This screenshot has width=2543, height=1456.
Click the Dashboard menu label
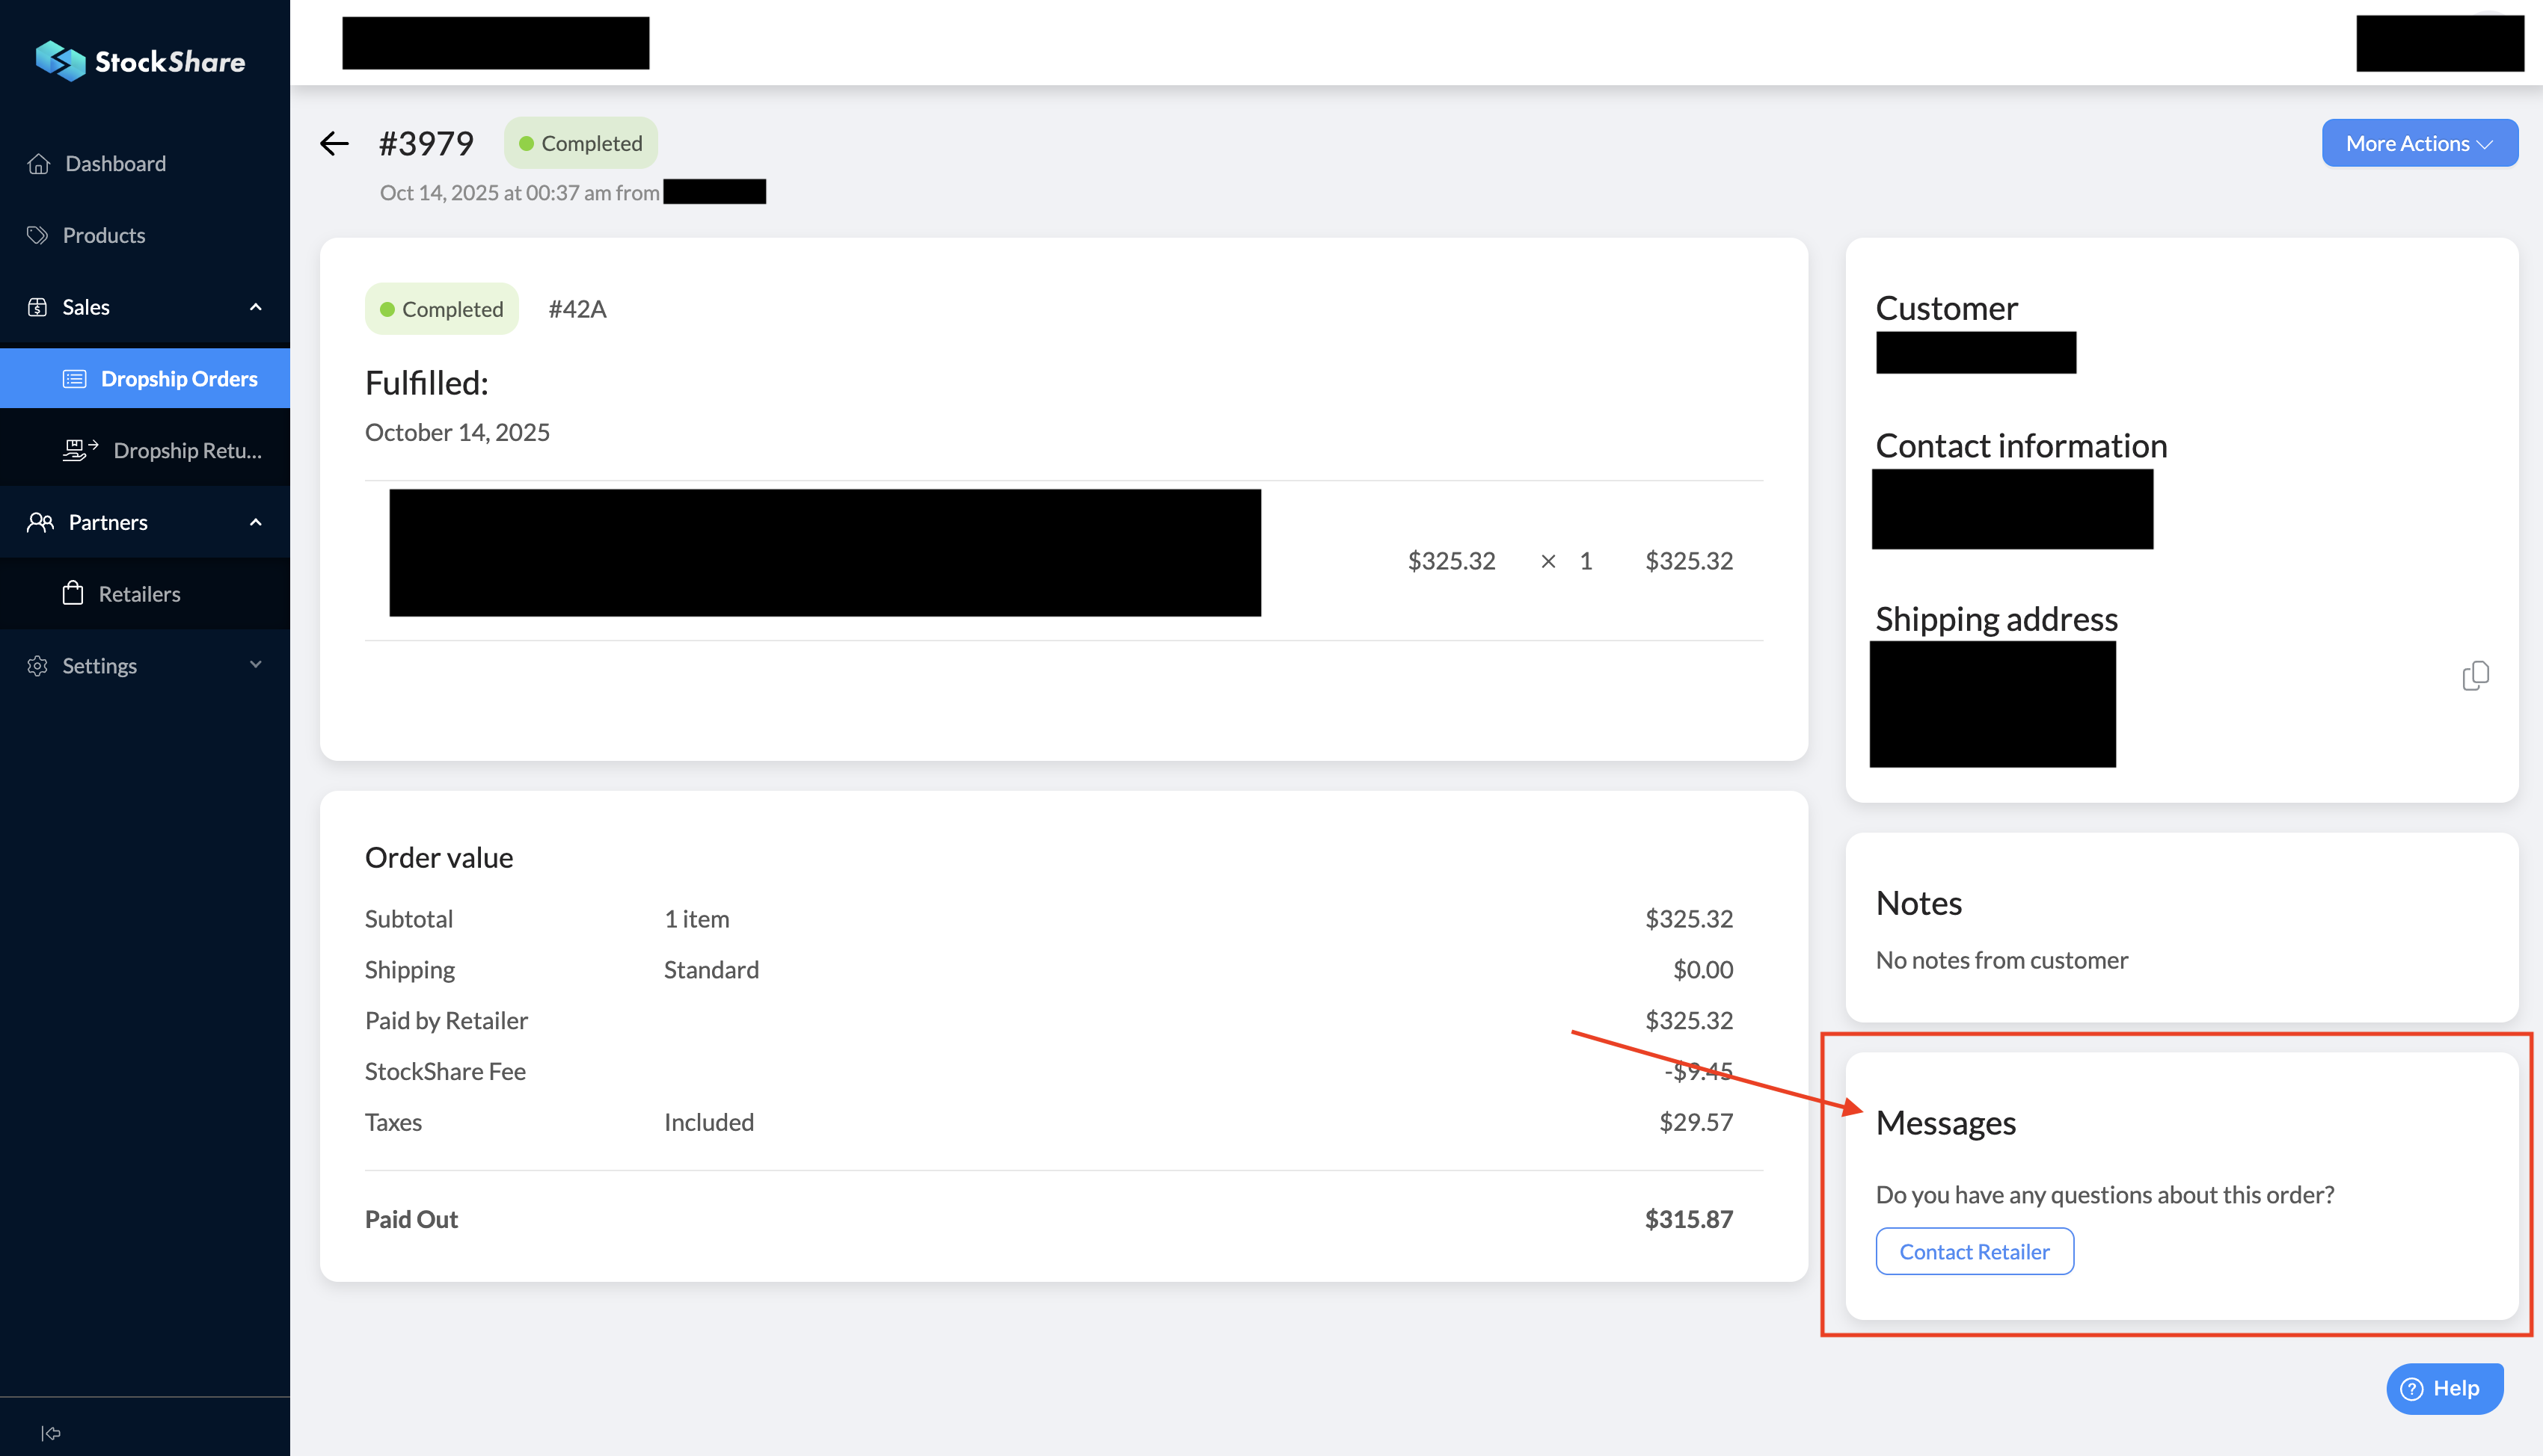tap(116, 164)
